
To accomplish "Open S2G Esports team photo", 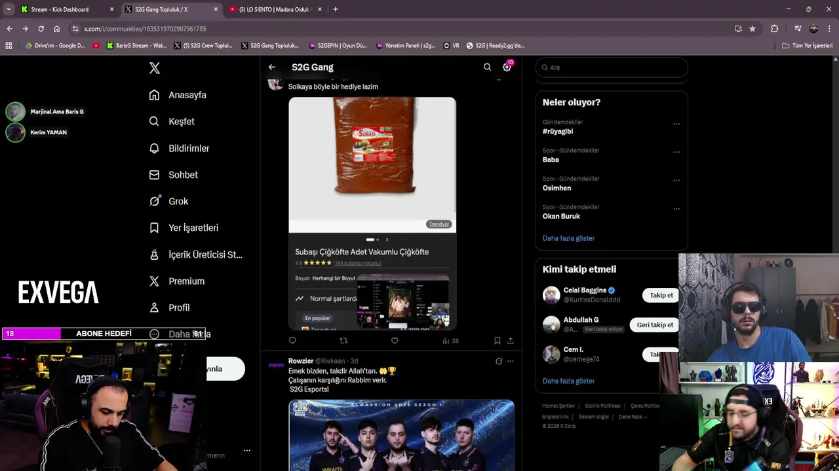I will [x=402, y=435].
